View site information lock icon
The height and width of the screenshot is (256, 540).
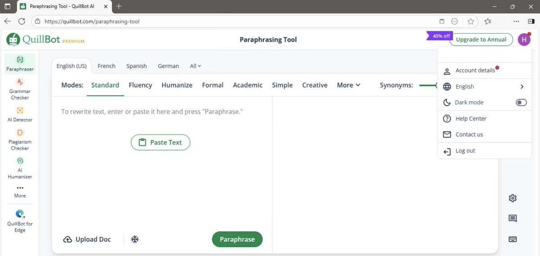pos(38,21)
